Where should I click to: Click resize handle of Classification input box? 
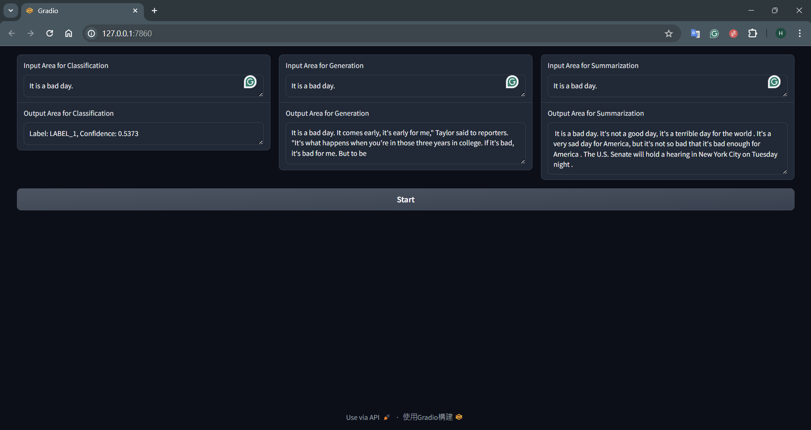click(x=261, y=95)
